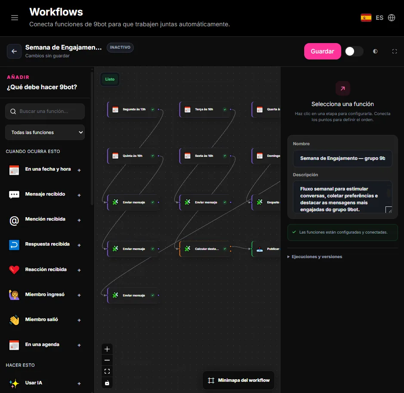Enter fullscreen via header expand icon
Viewport: 404px width, 393px height.
(x=394, y=51)
